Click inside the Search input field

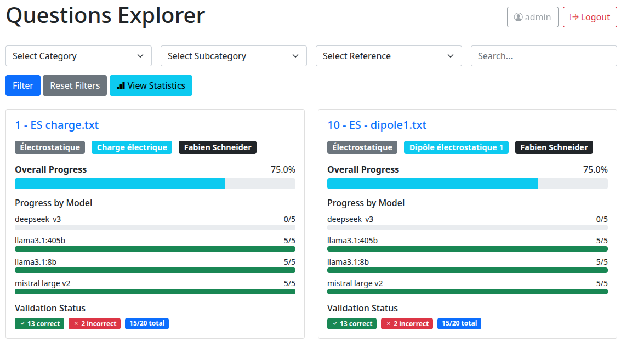[x=543, y=56]
